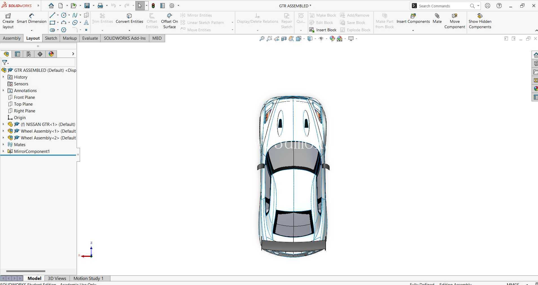Click the Insert Block button

[323, 30]
